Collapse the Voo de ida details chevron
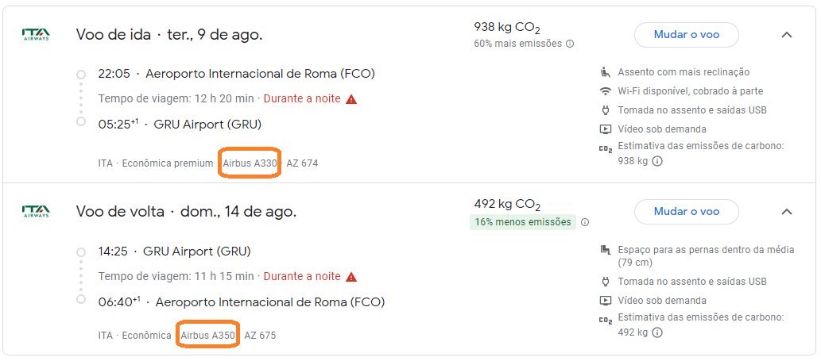The image size is (821, 361). (787, 35)
